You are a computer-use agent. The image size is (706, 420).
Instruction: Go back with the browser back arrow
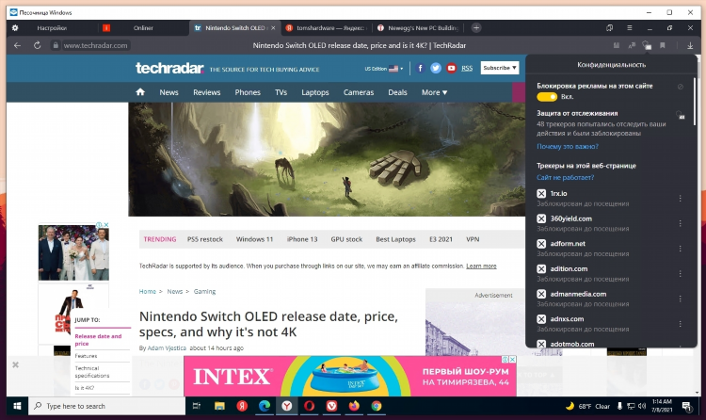pyautogui.click(x=17, y=45)
